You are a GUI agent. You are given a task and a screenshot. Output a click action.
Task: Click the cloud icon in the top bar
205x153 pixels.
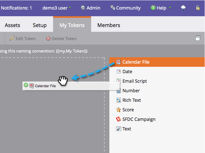tap(183, 8)
